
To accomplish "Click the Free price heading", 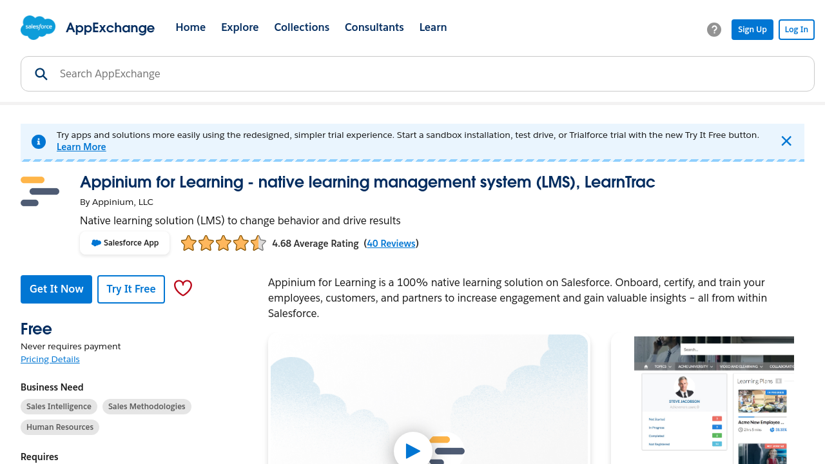I will click(x=36, y=329).
